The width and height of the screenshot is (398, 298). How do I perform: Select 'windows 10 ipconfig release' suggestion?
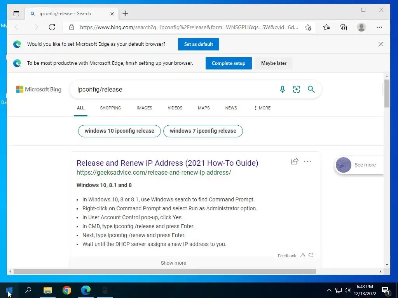click(119, 131)
